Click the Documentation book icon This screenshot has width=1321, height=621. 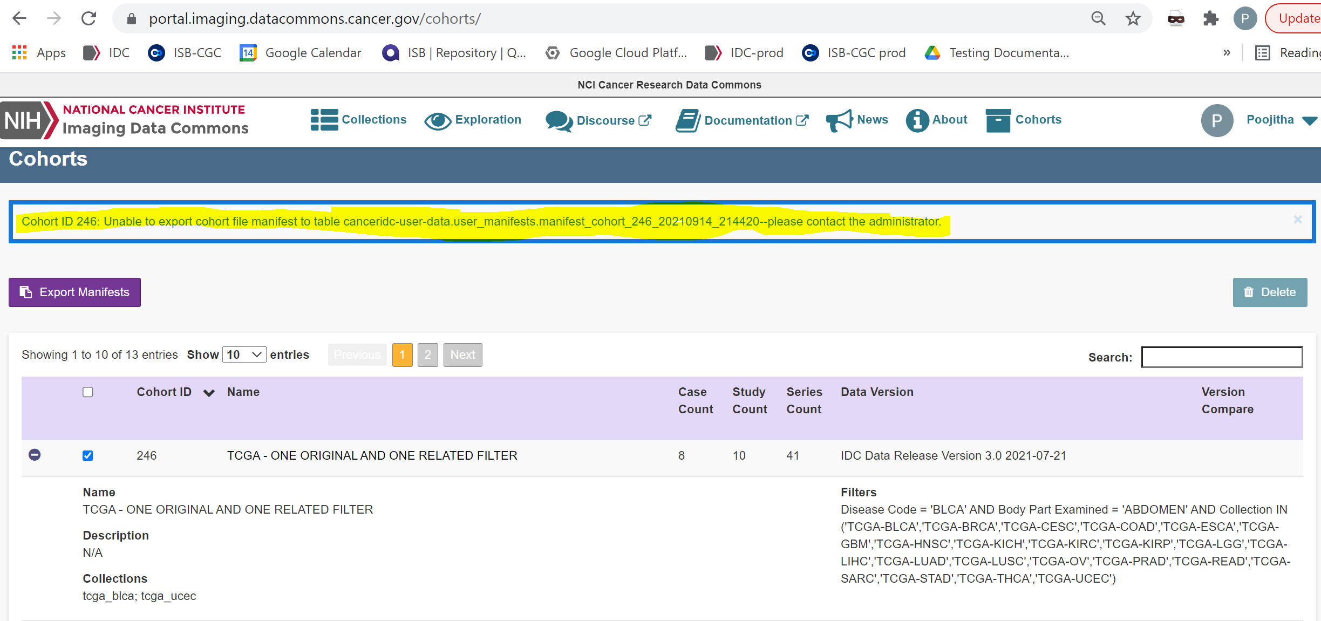(687, 121)
